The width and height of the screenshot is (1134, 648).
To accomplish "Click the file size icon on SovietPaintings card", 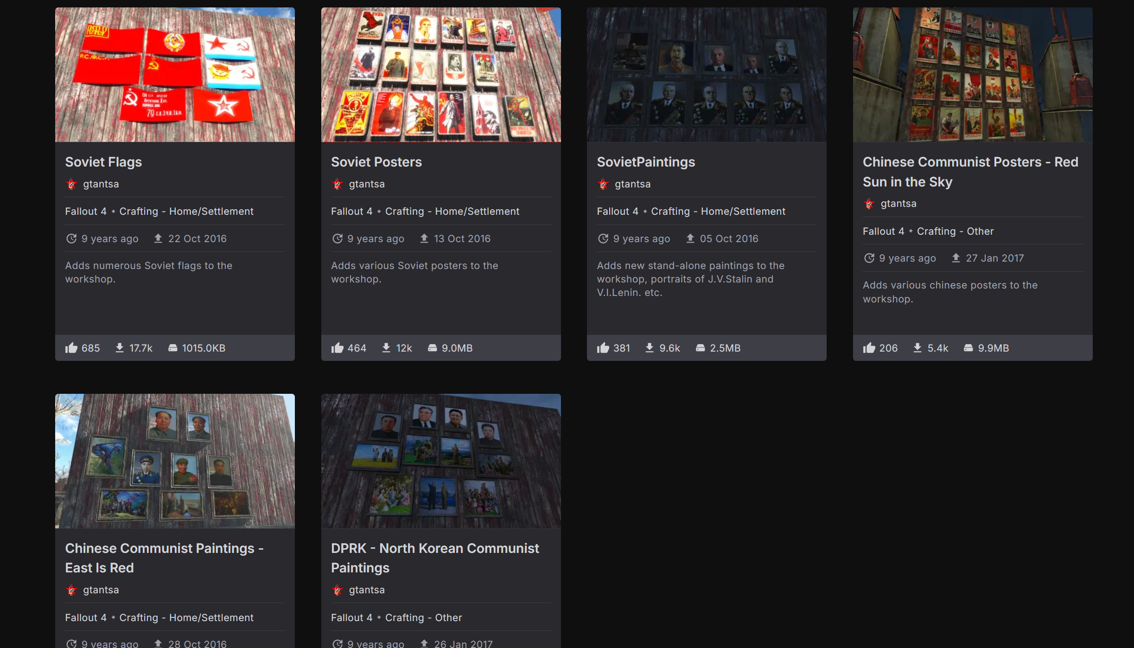I will (700, 348).
